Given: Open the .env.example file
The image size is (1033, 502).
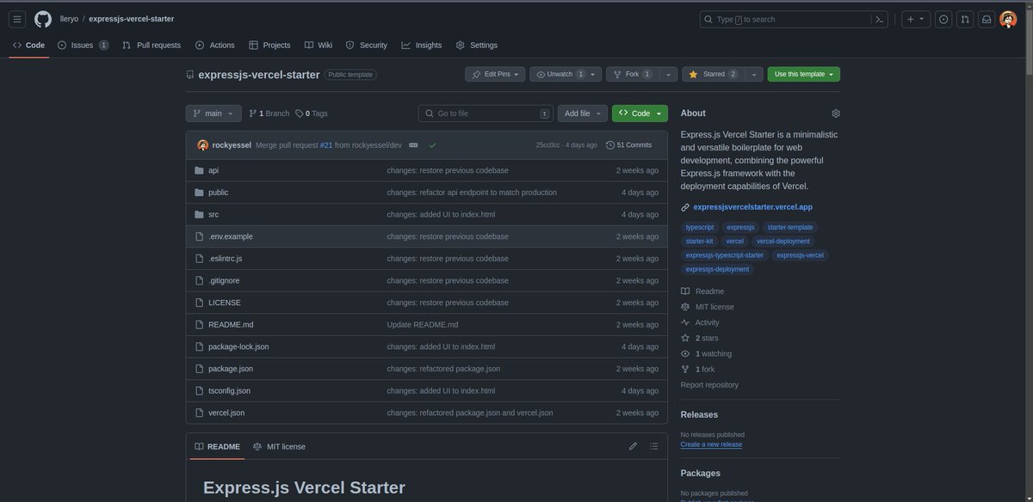Looking at the screenshot, I should [231, 236].
